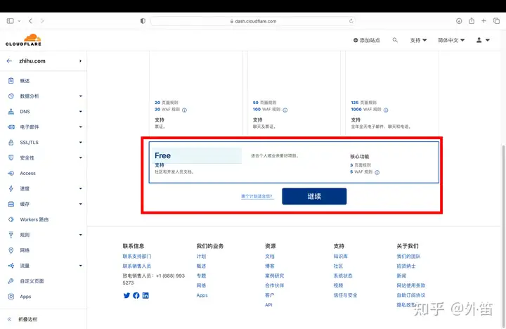Open the 支持 dropdown in top header
Screen dimensions: 506x329
coord(418,40)
